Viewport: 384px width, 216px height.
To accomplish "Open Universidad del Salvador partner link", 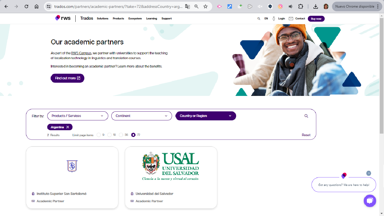I will [x=154, y=194].
